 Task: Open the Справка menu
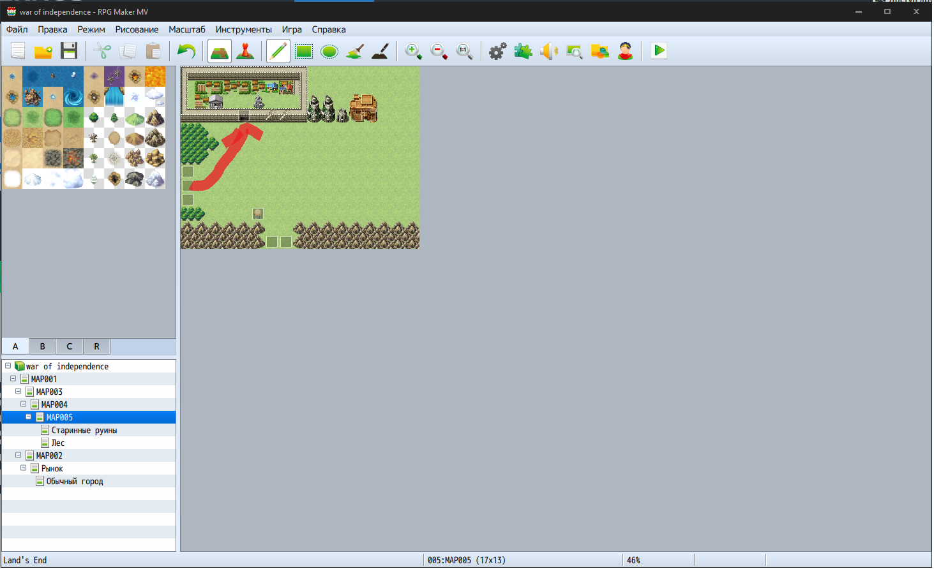coord(329,29)
